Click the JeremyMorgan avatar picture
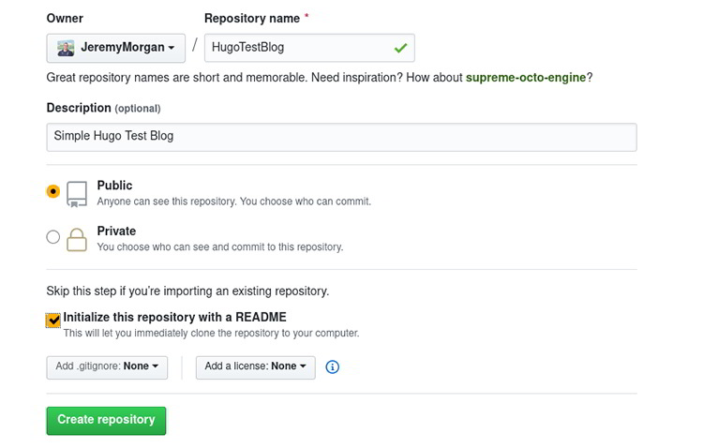The image size is (703, 448). tap(66, 48)
